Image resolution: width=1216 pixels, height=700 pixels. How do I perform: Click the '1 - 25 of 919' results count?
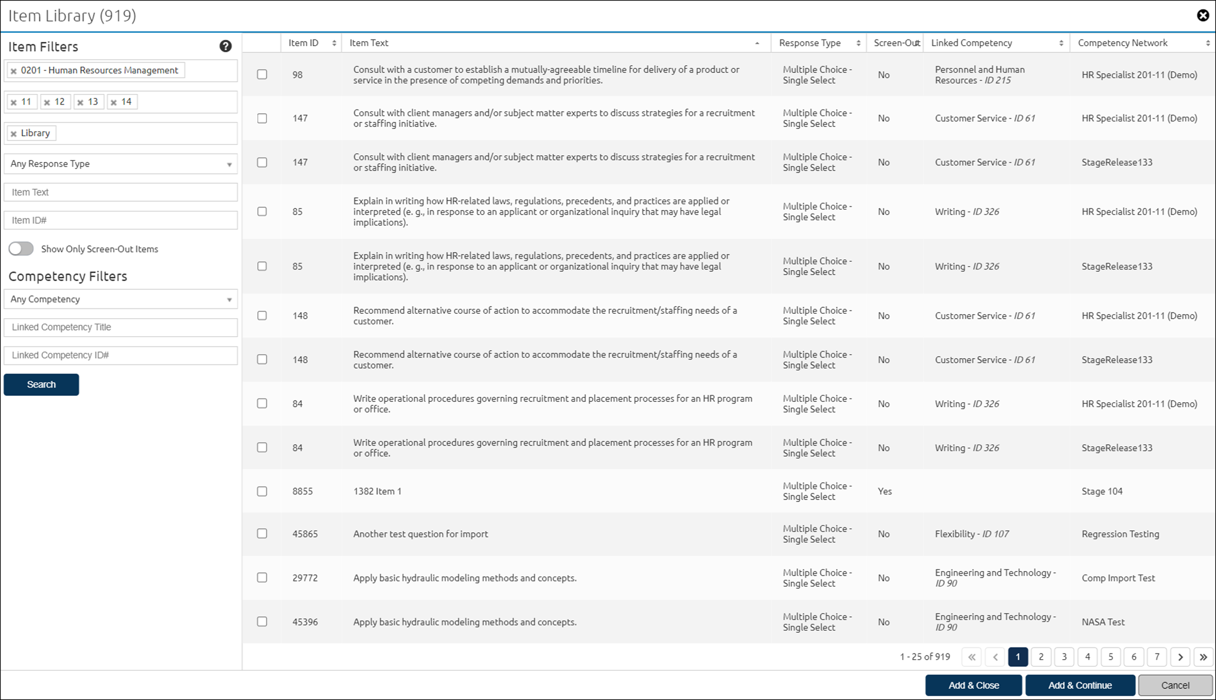(x=925, y=657)
